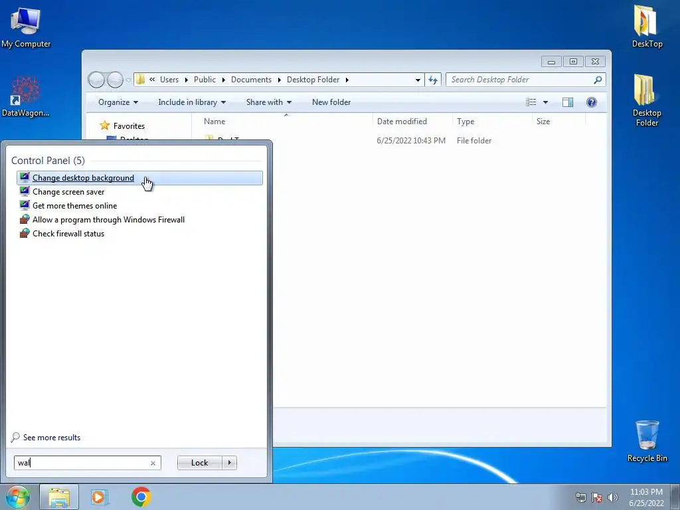Image resolution: width=680 pixels, height=510 pixels.
Task: Select Change screen saver result
Action: click(139, 192)
